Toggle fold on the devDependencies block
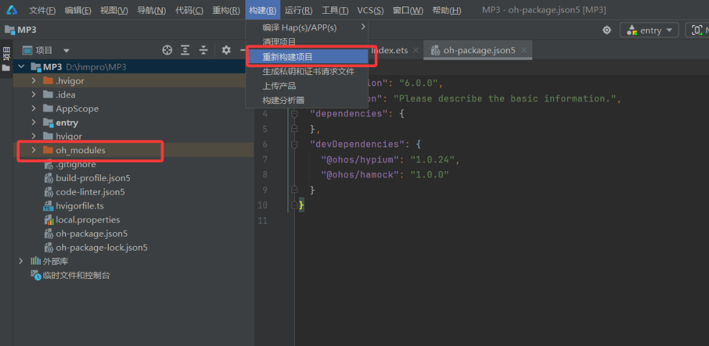This screenshot has height=346, width=709. coord(295,144)
